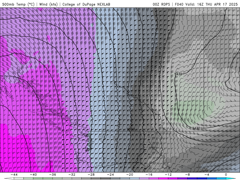Click the lower 5430 contour label near the horizontal border

[196, 128]
